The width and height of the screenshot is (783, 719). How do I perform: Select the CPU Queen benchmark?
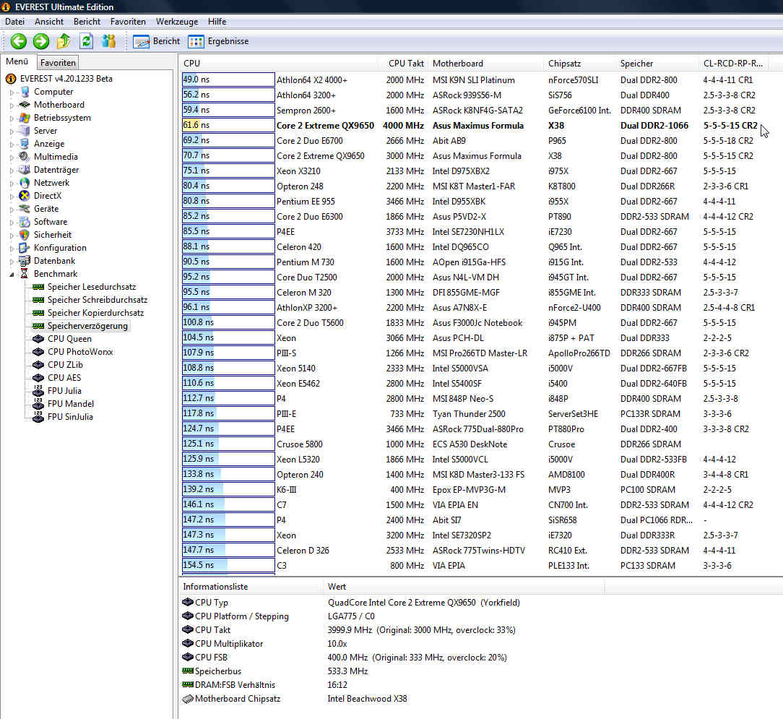click(69, 339)
